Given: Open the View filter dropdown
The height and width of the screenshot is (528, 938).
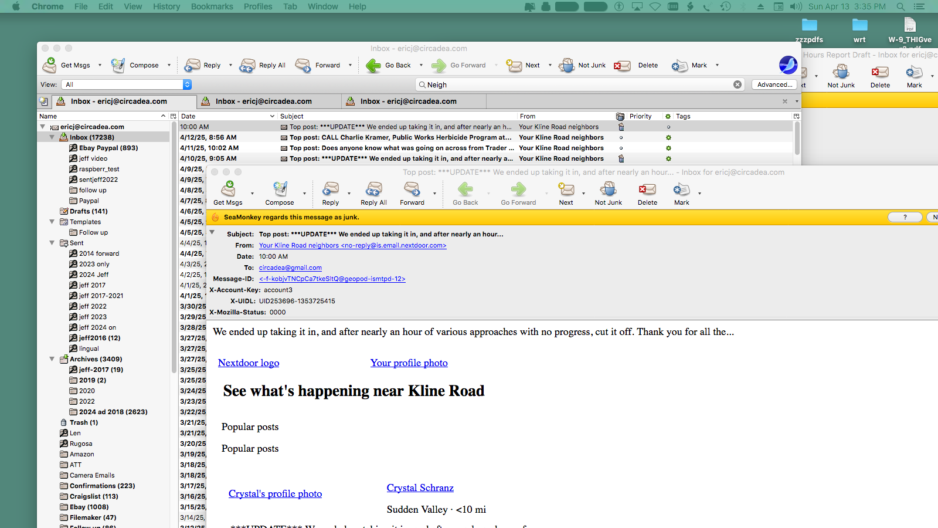Looking at the screenshot, I should (x=187, y=84).
